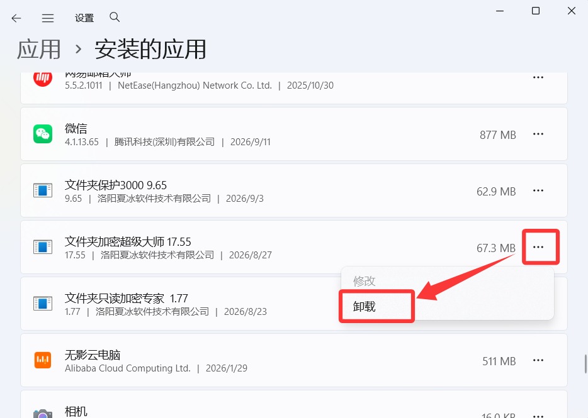Viewport: 588px width, 418px height.
Task: Click the 设置 window title
Action: (x=84, y=18)
